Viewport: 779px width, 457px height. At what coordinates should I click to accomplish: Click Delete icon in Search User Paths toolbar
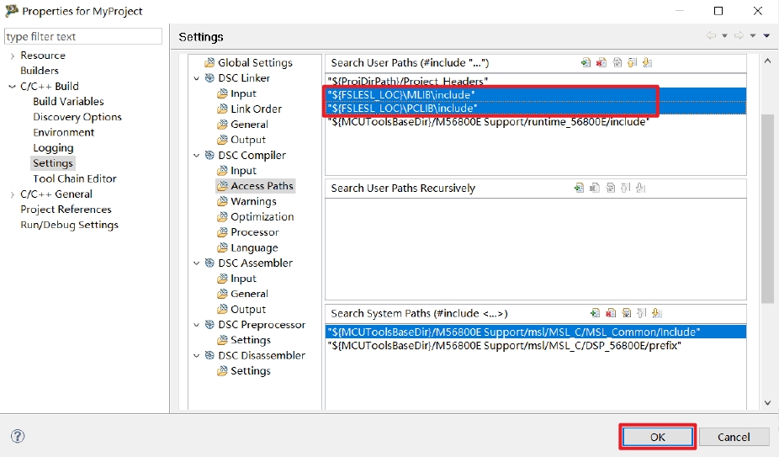coord(601,62)
